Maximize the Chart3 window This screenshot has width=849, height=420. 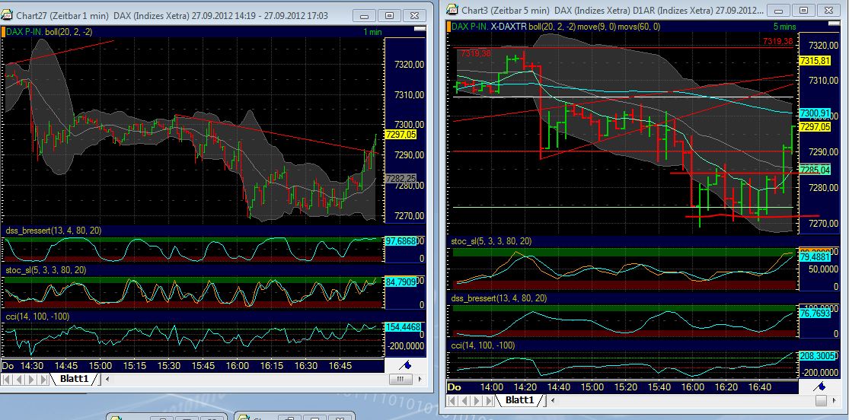[803, 10]
